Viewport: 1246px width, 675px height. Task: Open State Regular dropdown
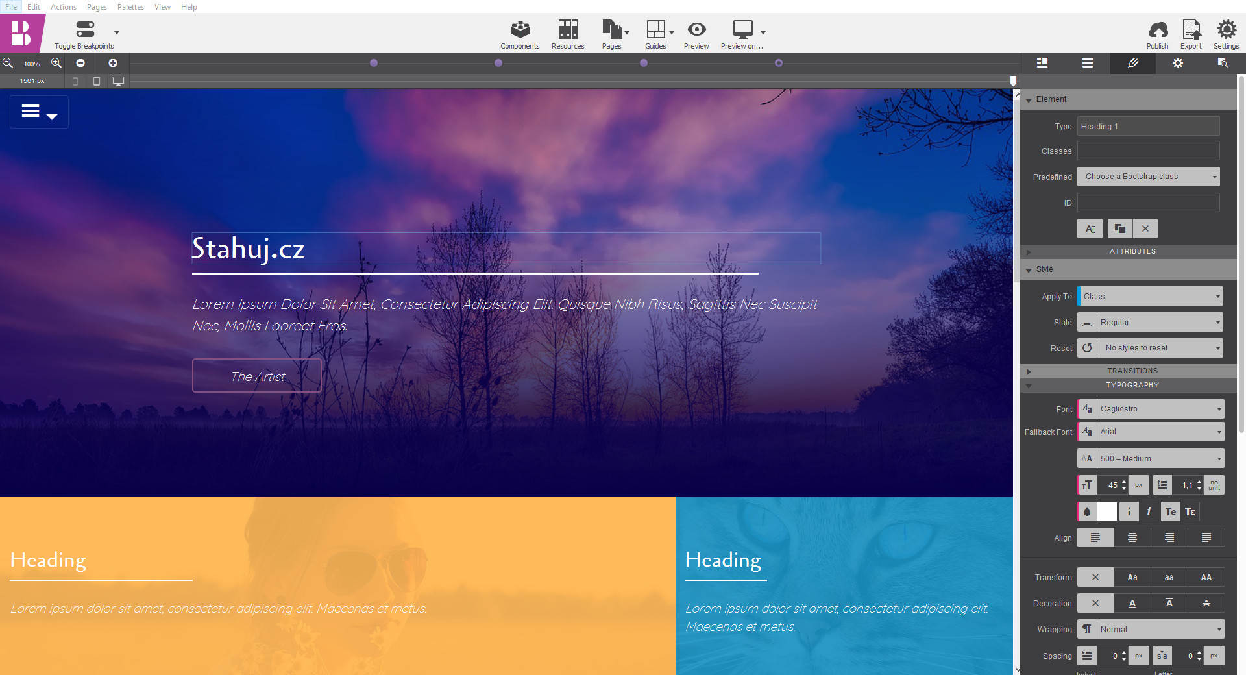pyautogui.click(x=1160, y=322)
